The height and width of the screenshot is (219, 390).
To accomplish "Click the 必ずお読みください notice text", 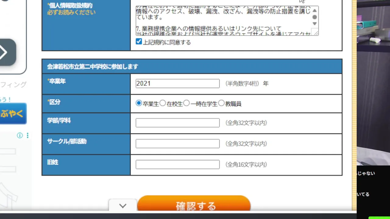I will tap(71, 12).
